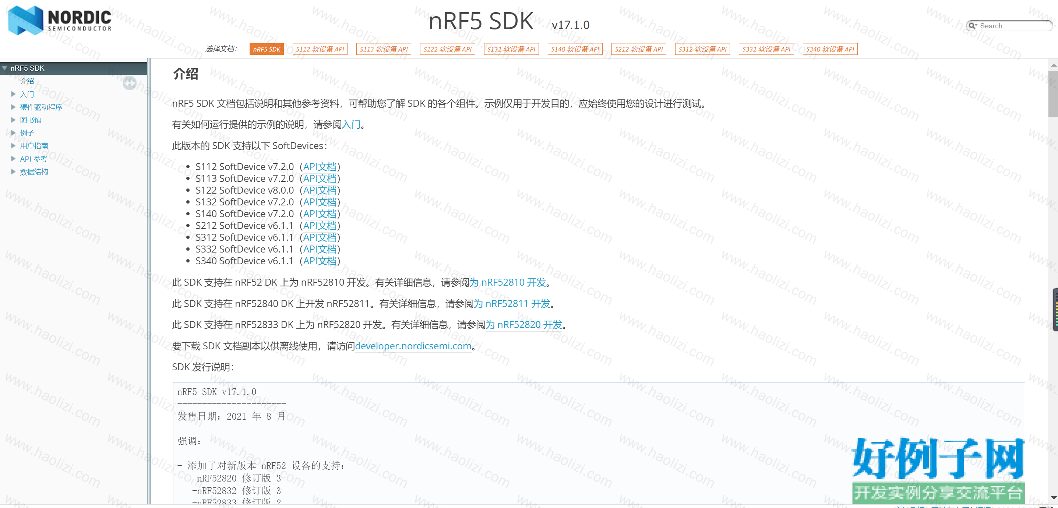The height and width of the screenshot is (508, 1058).
Task: Switch to S212 软设备 API tab
Action: click(639, 49)
